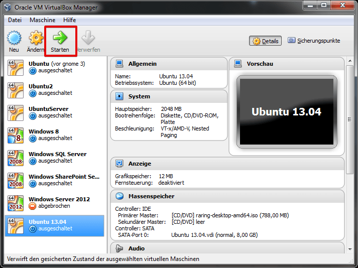The width and height of the screenshot is (358, 268).
Task: Open settings with the Ändern gear icon
Action: 36,38
